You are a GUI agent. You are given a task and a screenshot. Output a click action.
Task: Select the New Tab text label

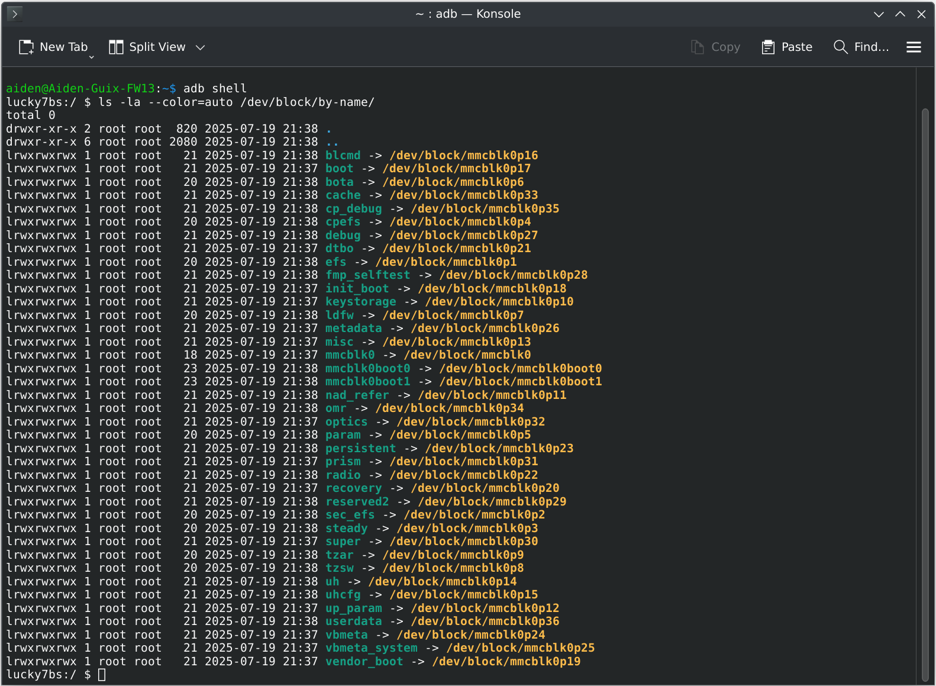[63, 47]
